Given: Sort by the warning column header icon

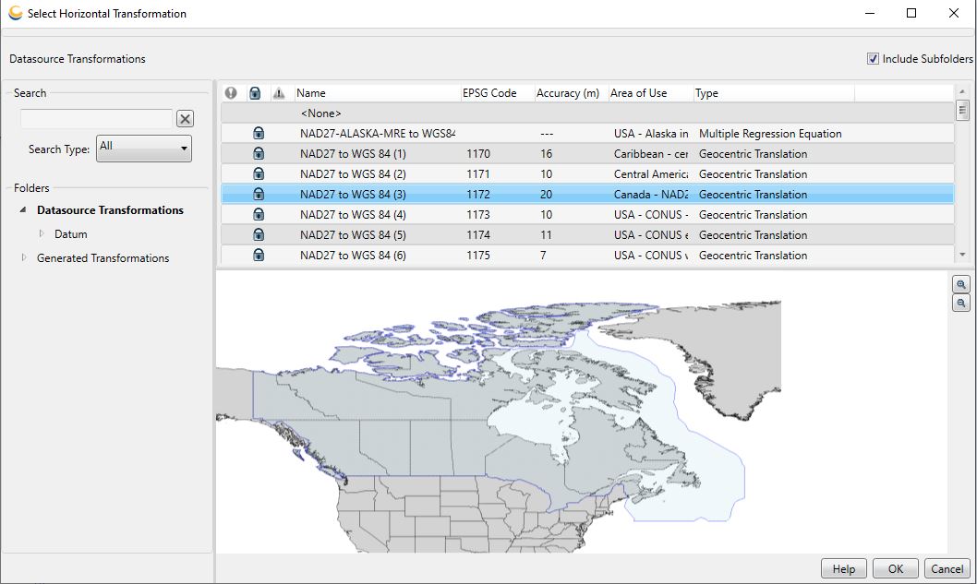Looking at the screenshot, I should pos(279,93).
